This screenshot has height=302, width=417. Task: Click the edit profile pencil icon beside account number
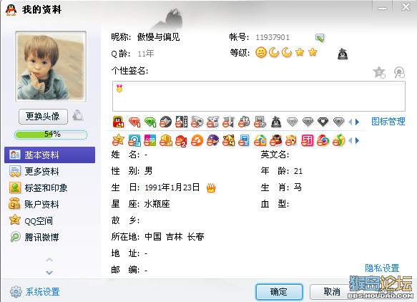320,37
